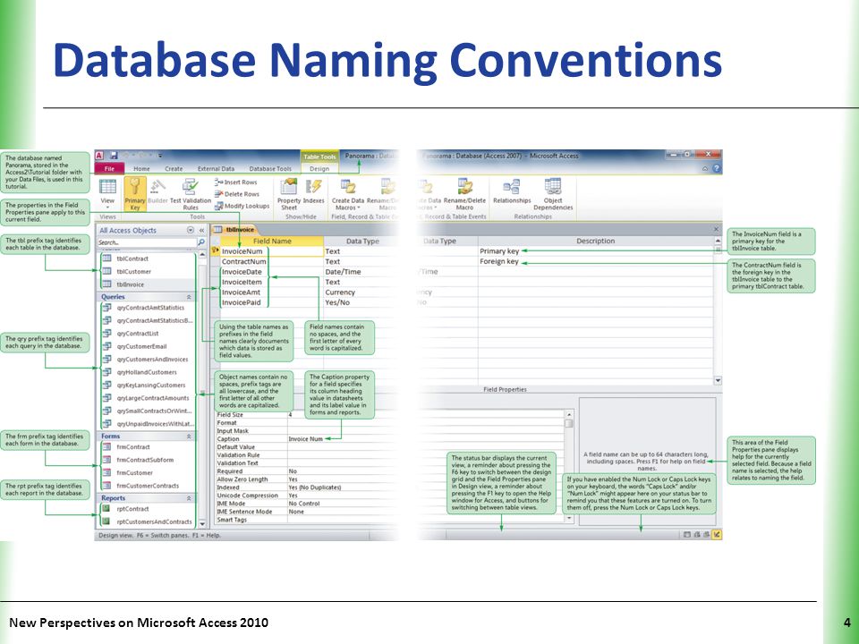The height and width of the screenshot is (644, 859).
Task: Collapse the Forms group
Action: (189, 436)
